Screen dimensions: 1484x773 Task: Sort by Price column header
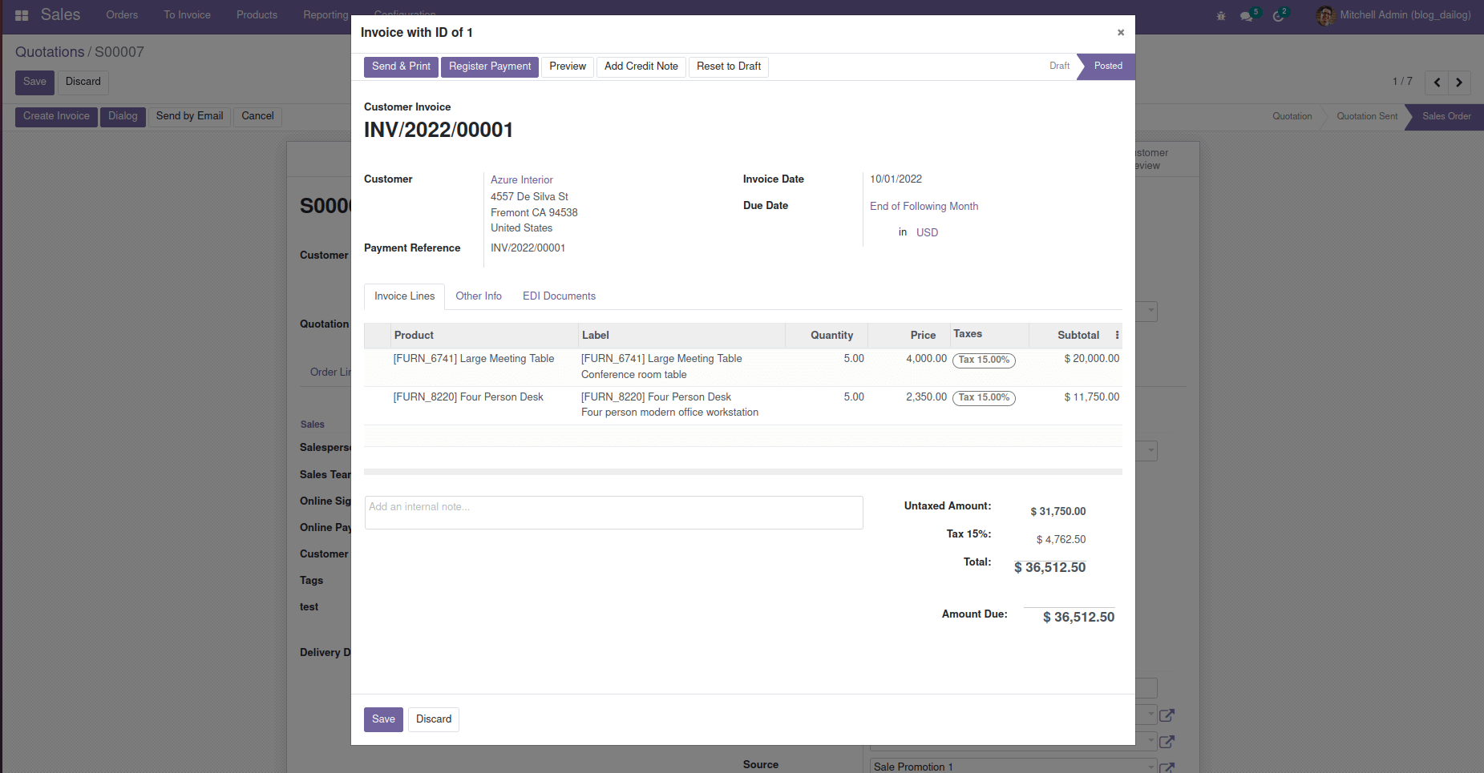tap(909, 336)
